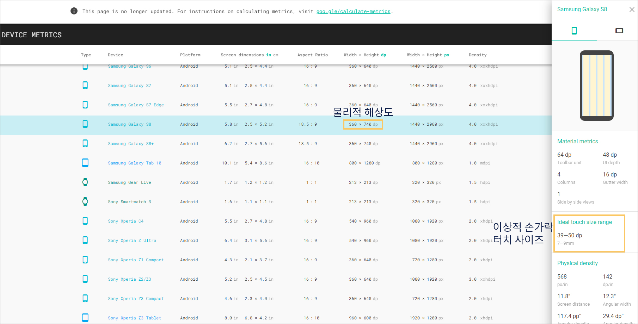The image size is (638, 324).
Task: Select Samsung Galaxy Tab 10 device link
Action: (135, 163)
